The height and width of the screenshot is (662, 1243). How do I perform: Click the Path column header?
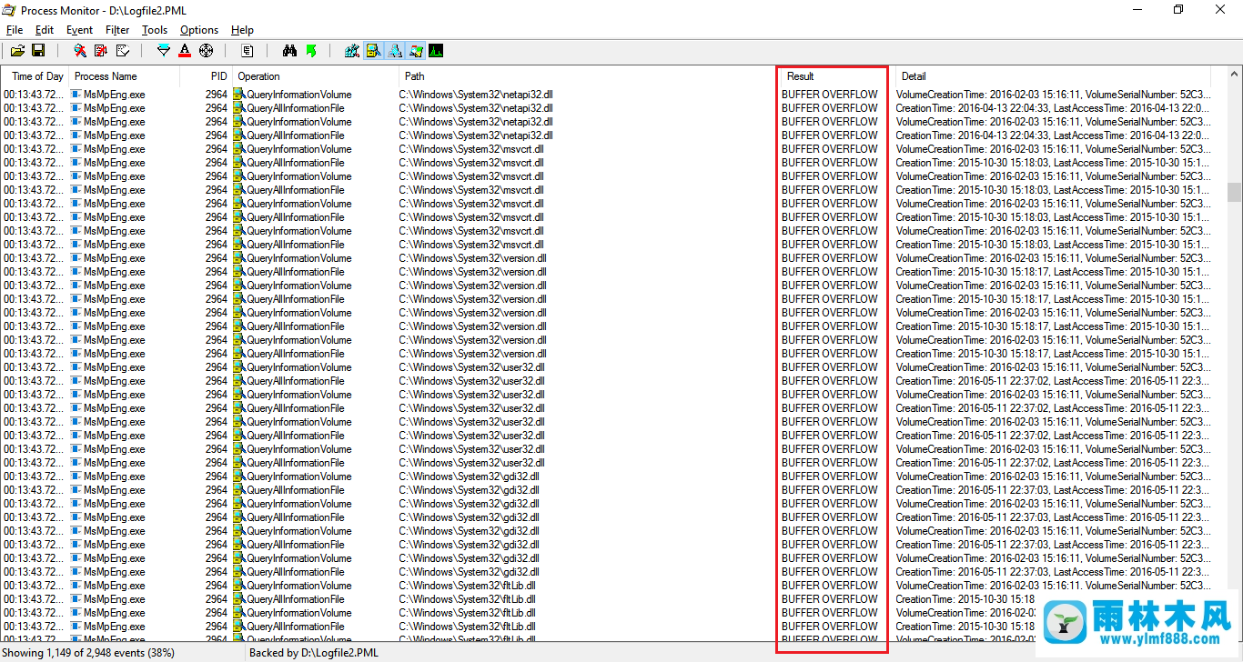click(x=587, y=76)
